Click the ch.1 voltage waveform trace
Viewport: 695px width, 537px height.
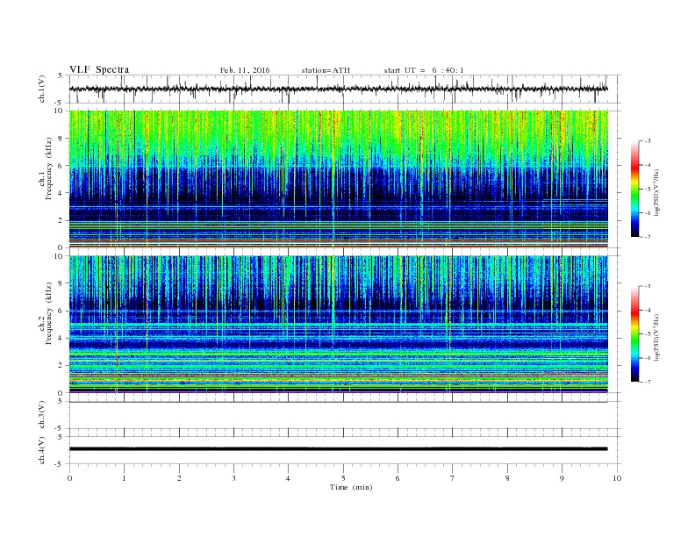pyautogui.click(x=338, y=89)
